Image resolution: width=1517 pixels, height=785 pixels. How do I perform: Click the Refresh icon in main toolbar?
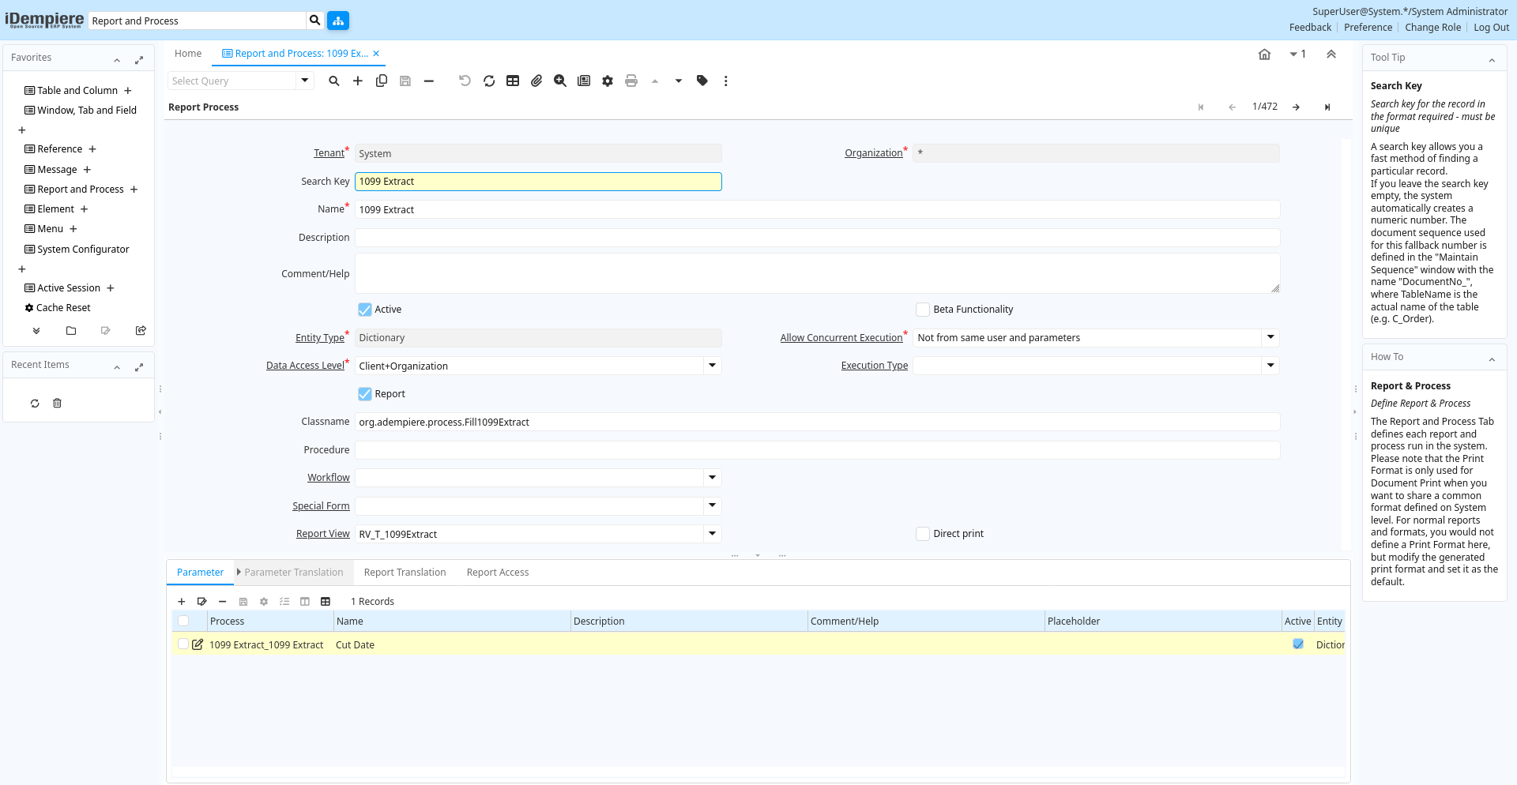(489, 81)
